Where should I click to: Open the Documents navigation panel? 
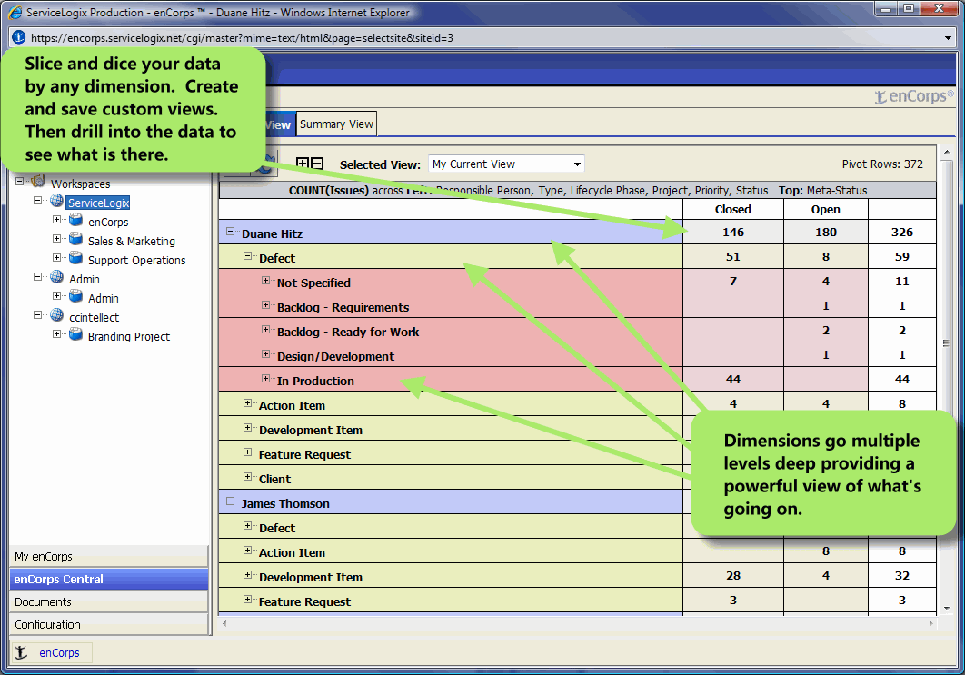(x=109, y=601)
